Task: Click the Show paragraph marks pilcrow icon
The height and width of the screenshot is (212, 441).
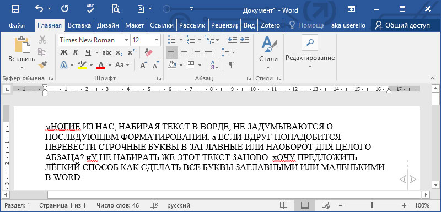Action: tap(231, 65)
